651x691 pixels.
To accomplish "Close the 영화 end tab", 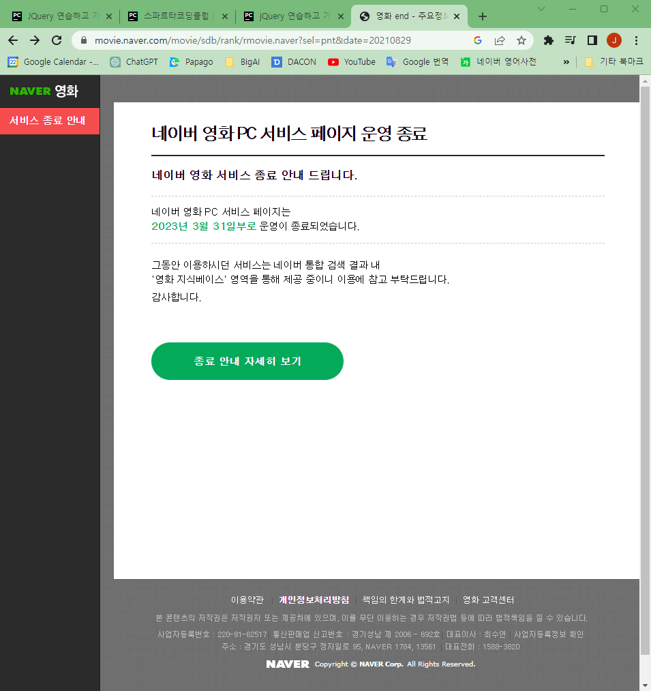I will (457, 16).
